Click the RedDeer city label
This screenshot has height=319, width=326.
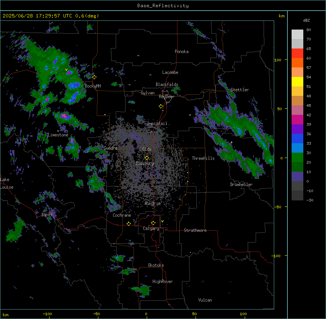[166, 97]
